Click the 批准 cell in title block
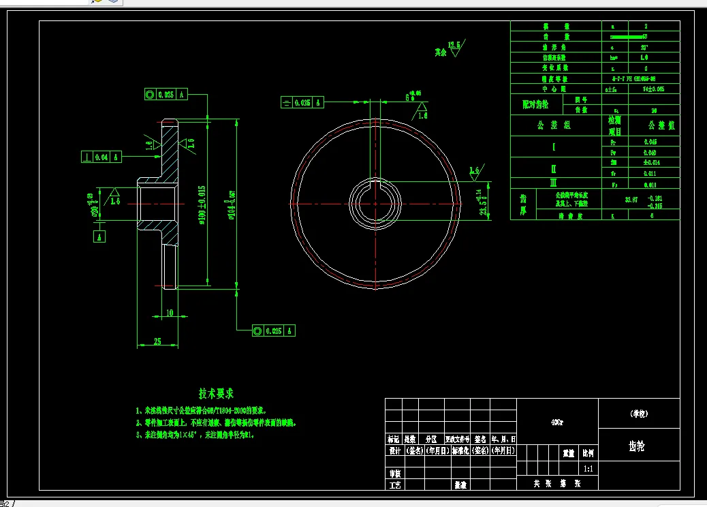Viewport: 707px width, 507px height. click(x=460, y=485)
